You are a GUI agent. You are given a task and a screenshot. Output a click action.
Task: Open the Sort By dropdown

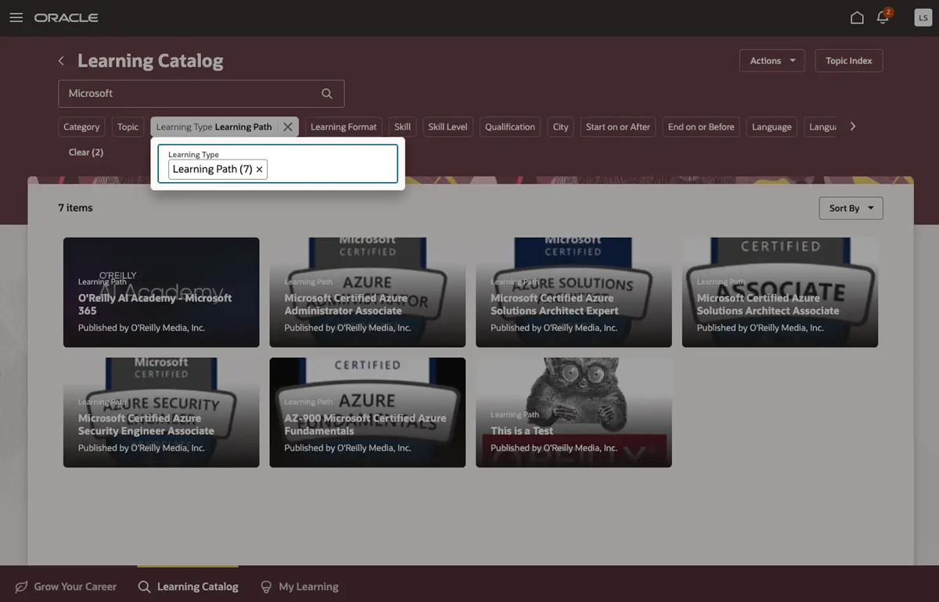[851, 208]
